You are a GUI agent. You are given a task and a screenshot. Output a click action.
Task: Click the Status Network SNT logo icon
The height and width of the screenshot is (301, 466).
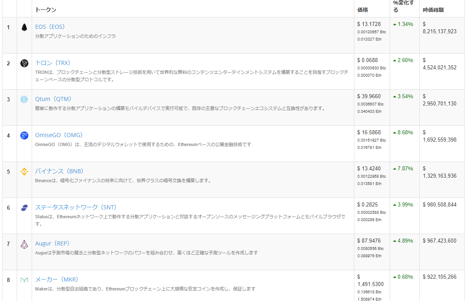[x=24, y=208]
